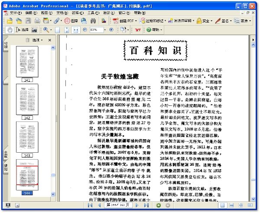Switch to continuous page layout
The width and height of the screenshot is (260, 213).
[x=232, y=205]
